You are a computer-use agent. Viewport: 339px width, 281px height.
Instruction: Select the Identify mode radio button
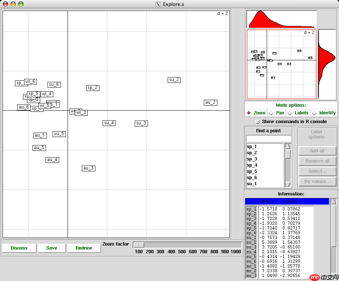click(x=314, y=113)
